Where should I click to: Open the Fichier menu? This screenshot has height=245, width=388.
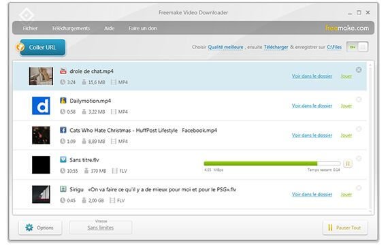pos(30,28)
